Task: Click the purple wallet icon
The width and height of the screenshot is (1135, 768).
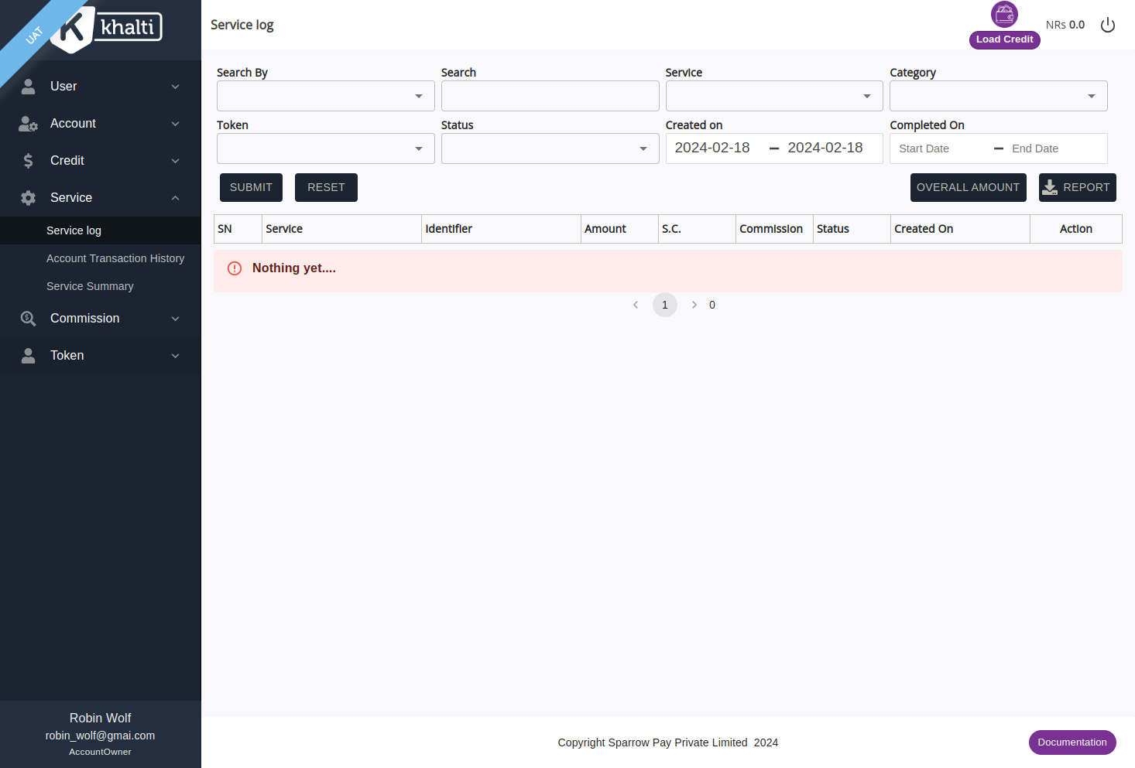Action: click(1004, 14)
